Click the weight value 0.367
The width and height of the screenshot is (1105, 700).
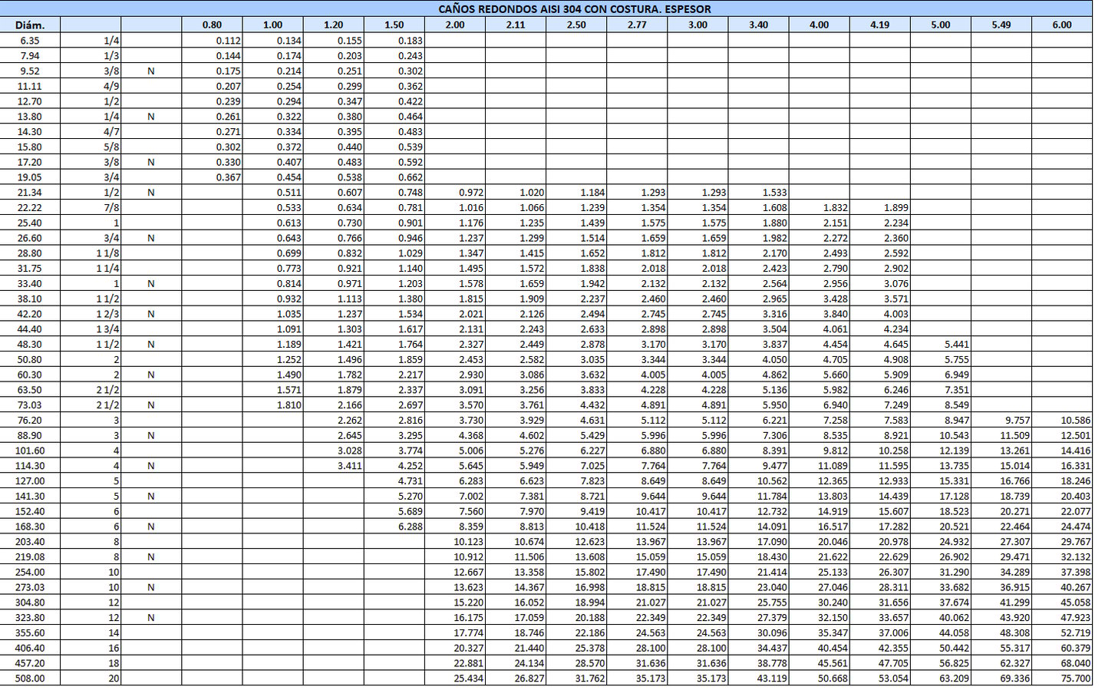pyautogui.click(x=229, y=177)
